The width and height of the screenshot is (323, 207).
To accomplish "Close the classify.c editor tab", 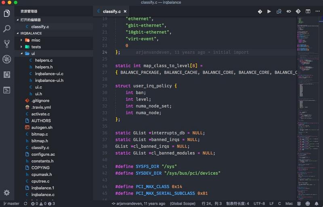I will coord(125,12).
